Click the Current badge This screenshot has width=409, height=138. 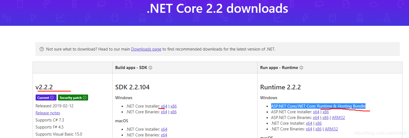46,98
